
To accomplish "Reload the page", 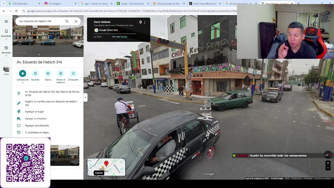I will 16,11.
